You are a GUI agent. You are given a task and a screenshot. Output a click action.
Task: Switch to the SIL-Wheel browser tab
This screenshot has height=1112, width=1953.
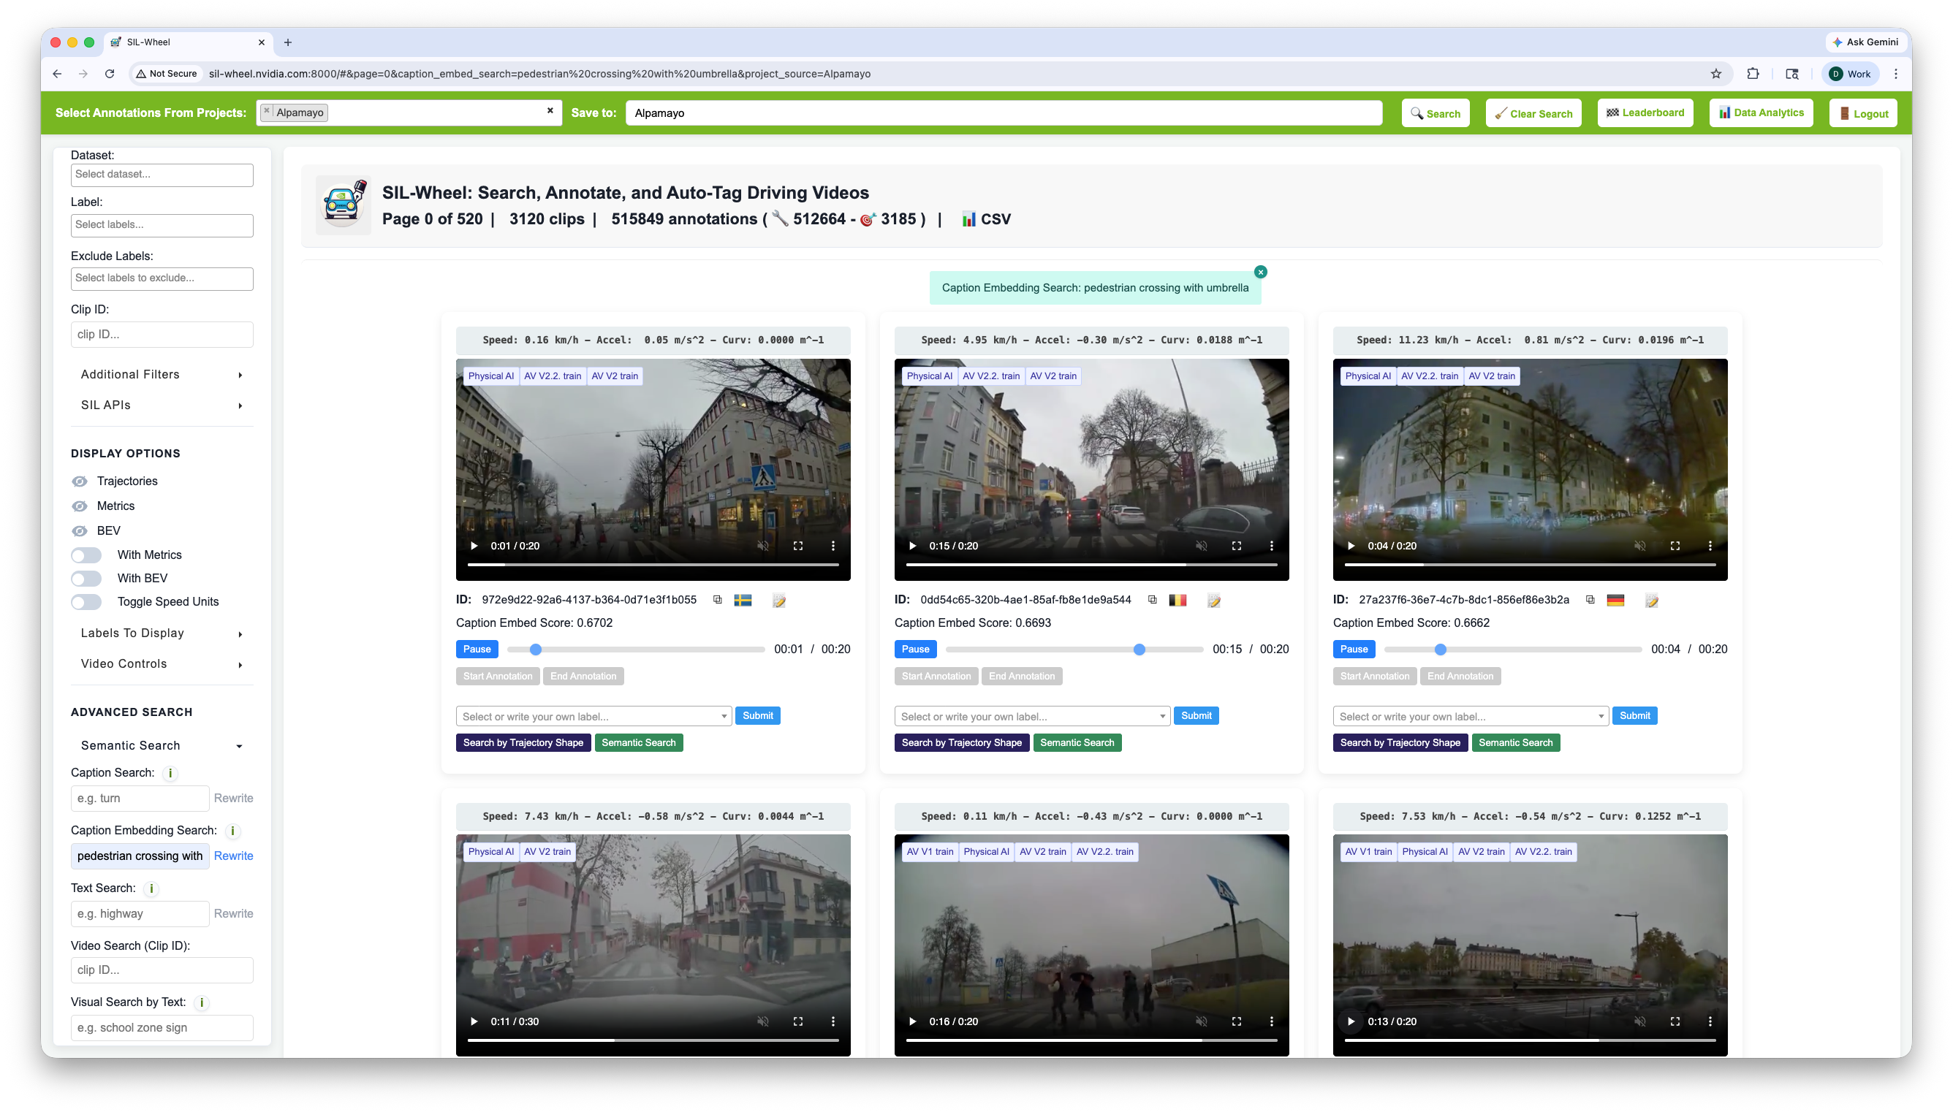[186, 43]
